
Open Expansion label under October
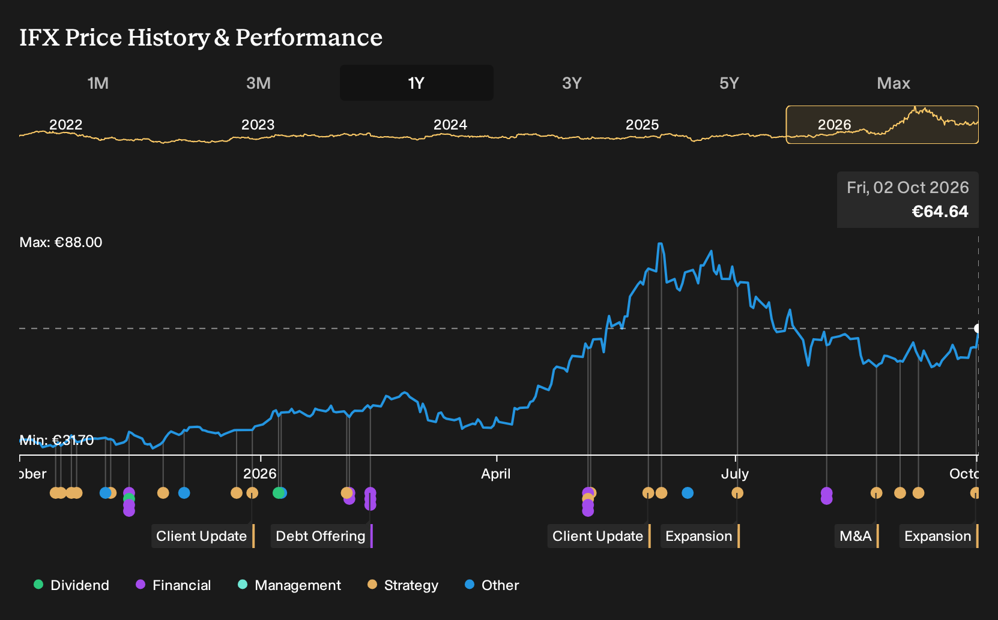pyautogui.click(x=939, y=536)
